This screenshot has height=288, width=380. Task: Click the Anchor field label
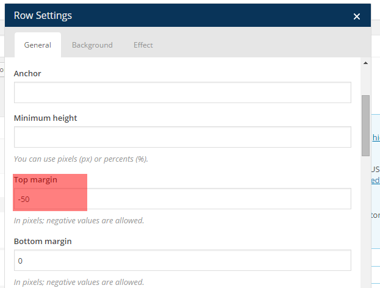[x=27, y=73]
